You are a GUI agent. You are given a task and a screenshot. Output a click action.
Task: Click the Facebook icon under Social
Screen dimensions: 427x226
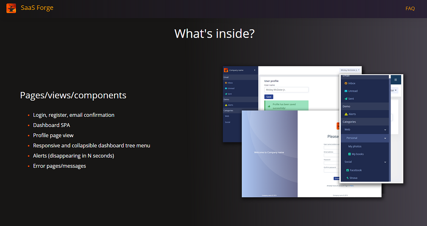click(347, 170)
